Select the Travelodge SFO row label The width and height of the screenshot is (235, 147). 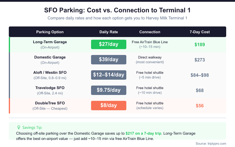(50, 88)
